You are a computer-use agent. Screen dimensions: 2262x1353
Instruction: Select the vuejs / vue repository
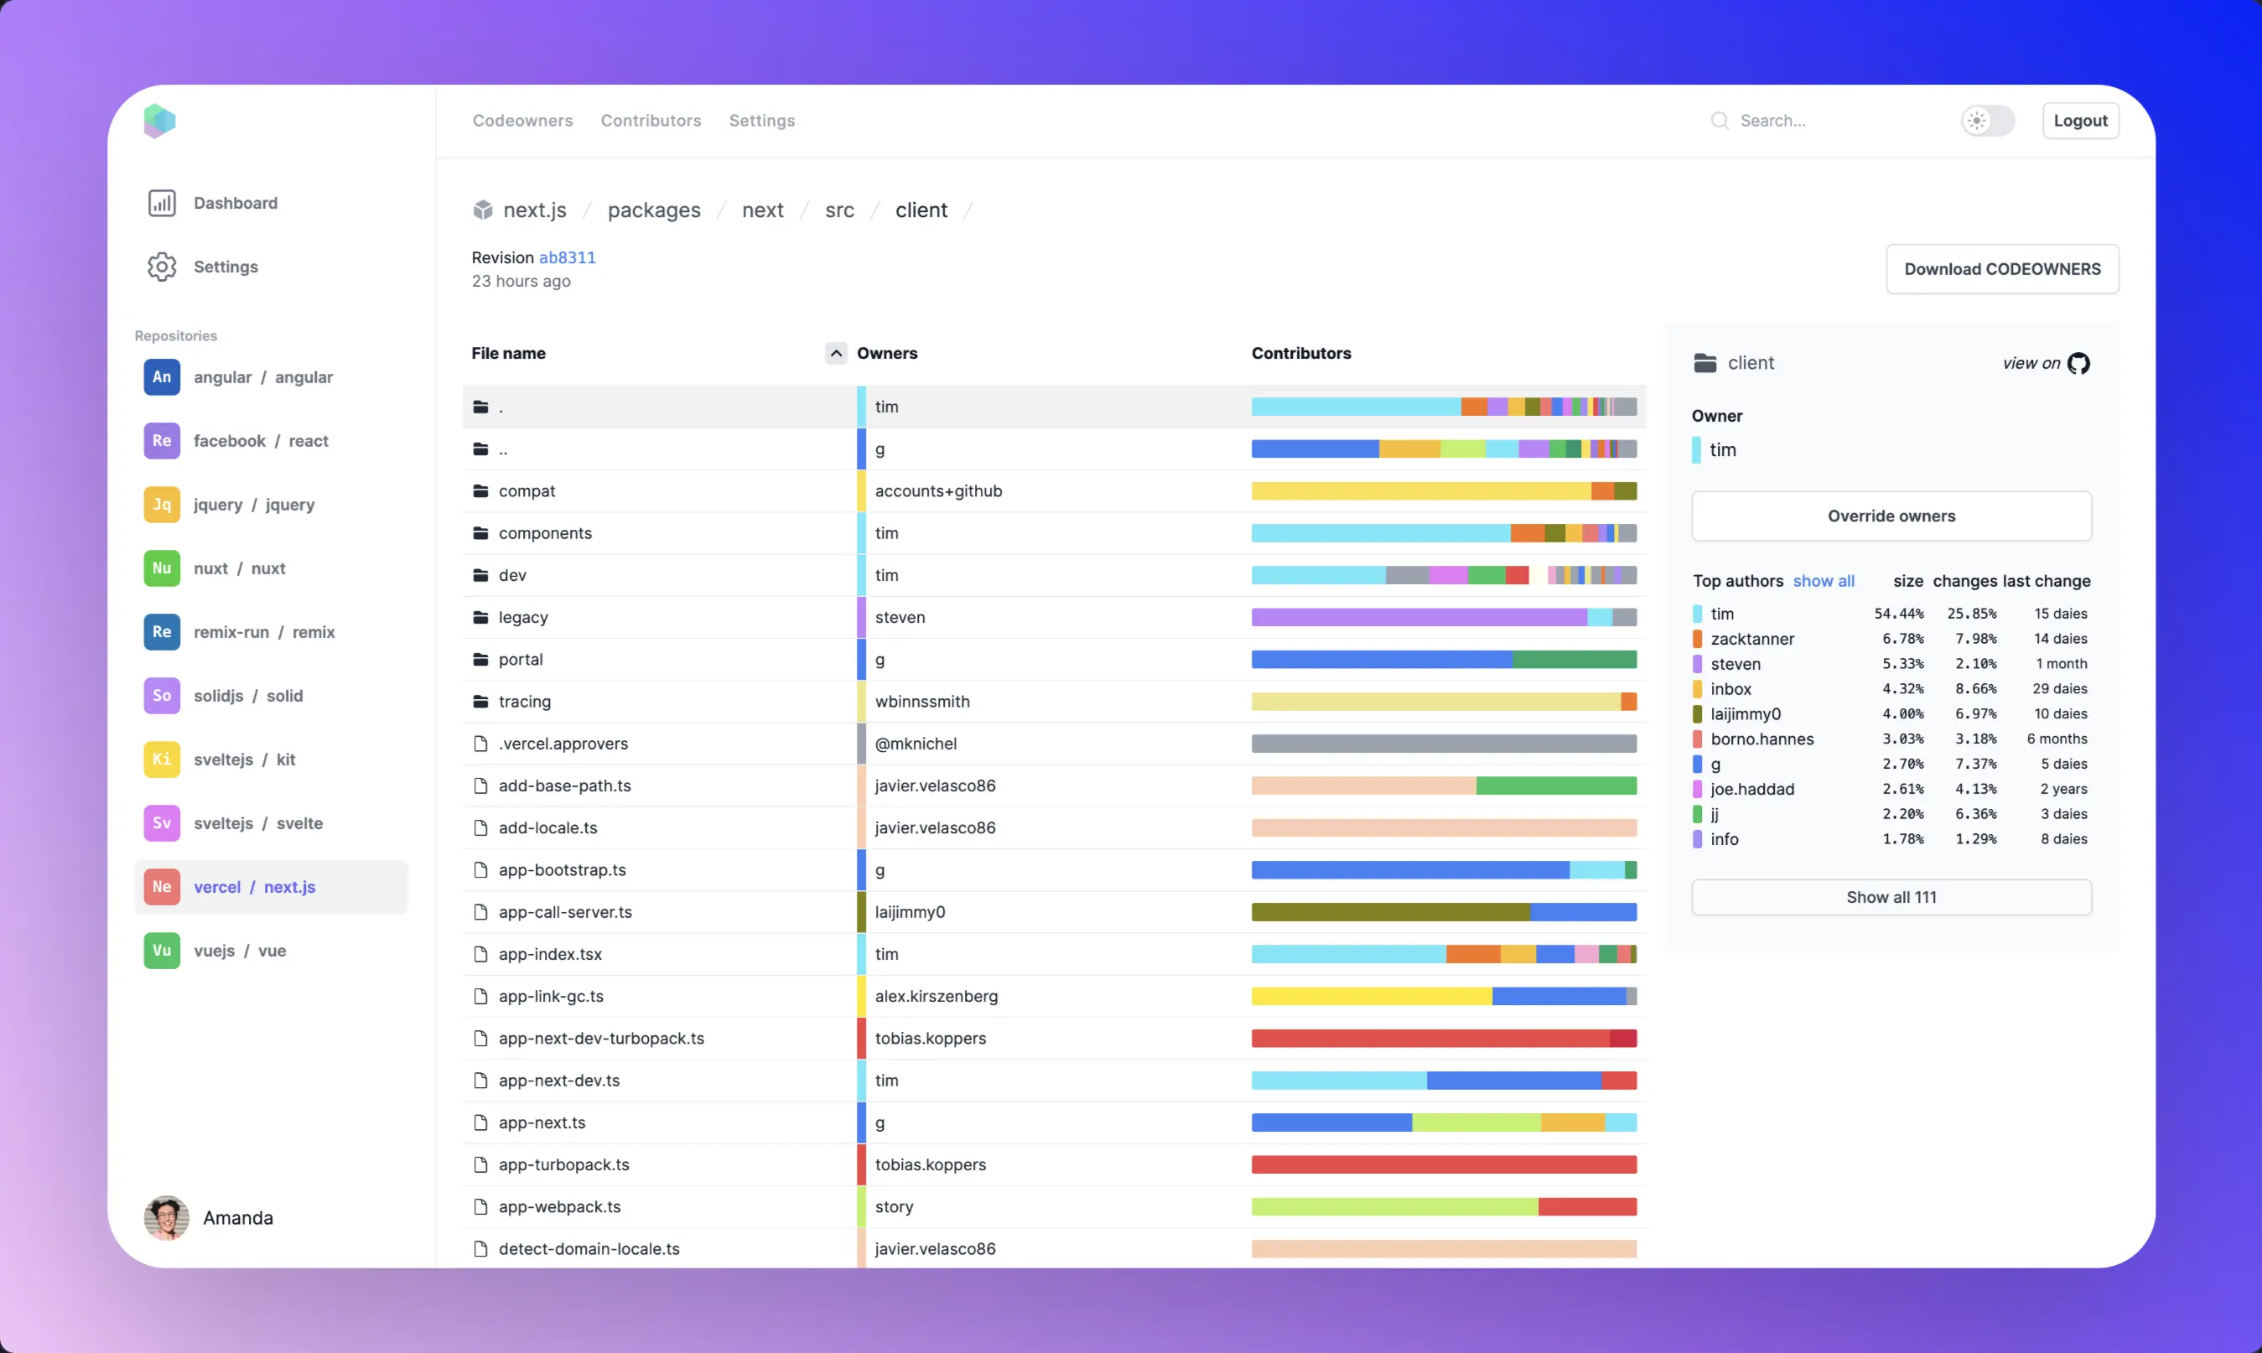pyautogui.click(x=271, y=951)
